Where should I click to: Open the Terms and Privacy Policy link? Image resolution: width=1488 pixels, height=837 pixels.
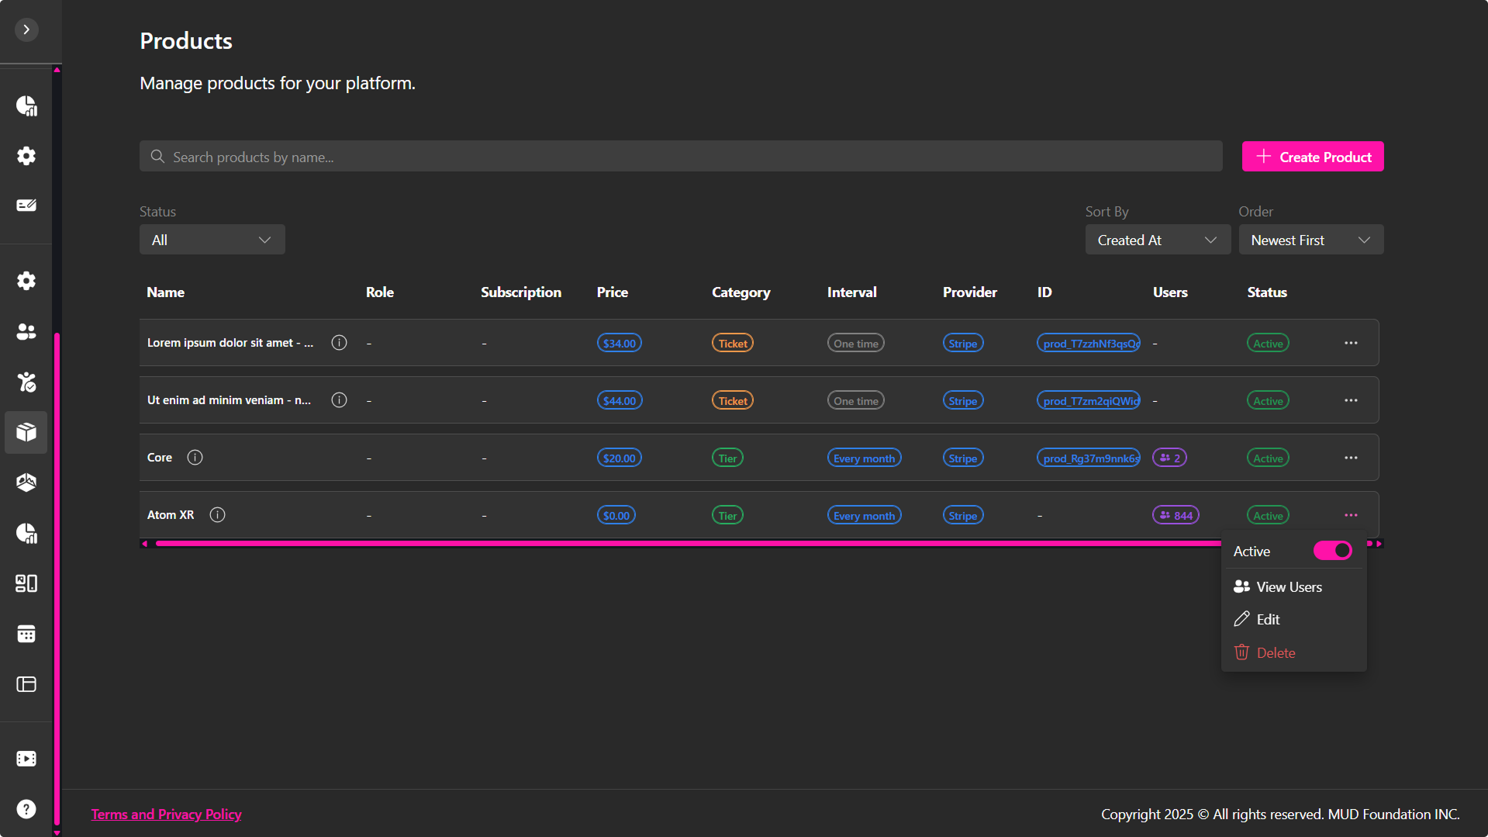click(x=166, y=814)
